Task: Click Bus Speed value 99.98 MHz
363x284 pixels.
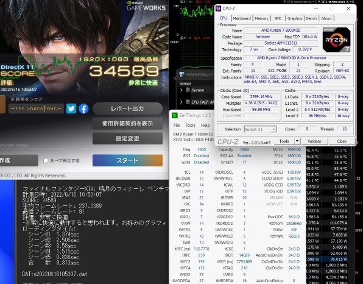Action: tap(261, 109)
